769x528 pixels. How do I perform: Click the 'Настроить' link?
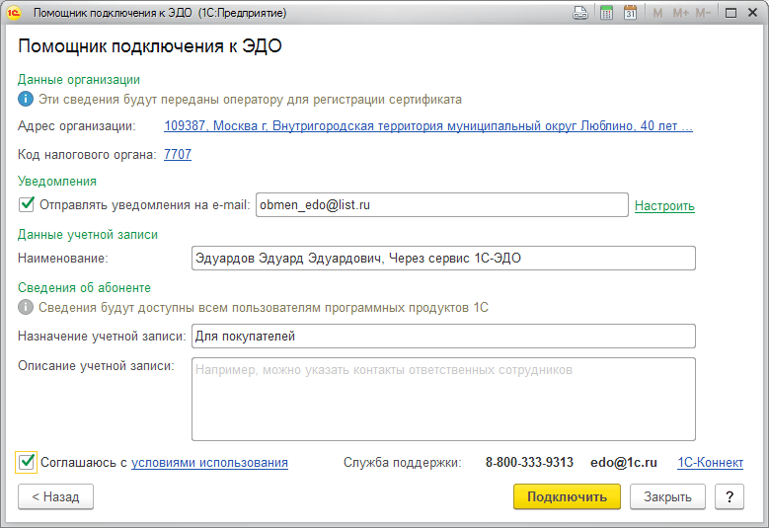click(x=664, y=206)
